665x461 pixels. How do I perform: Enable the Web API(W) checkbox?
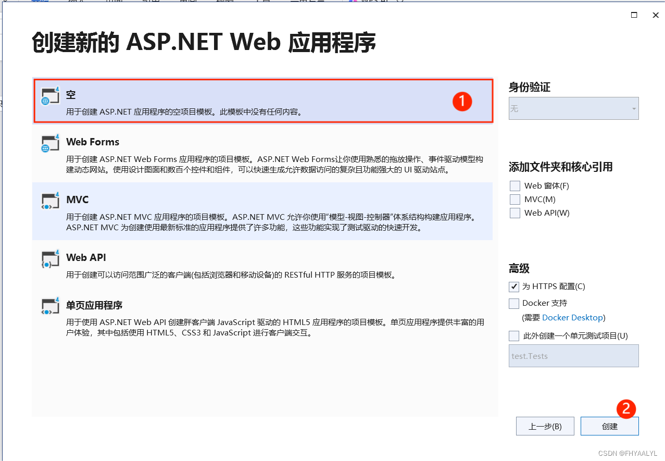coord(515,213)
